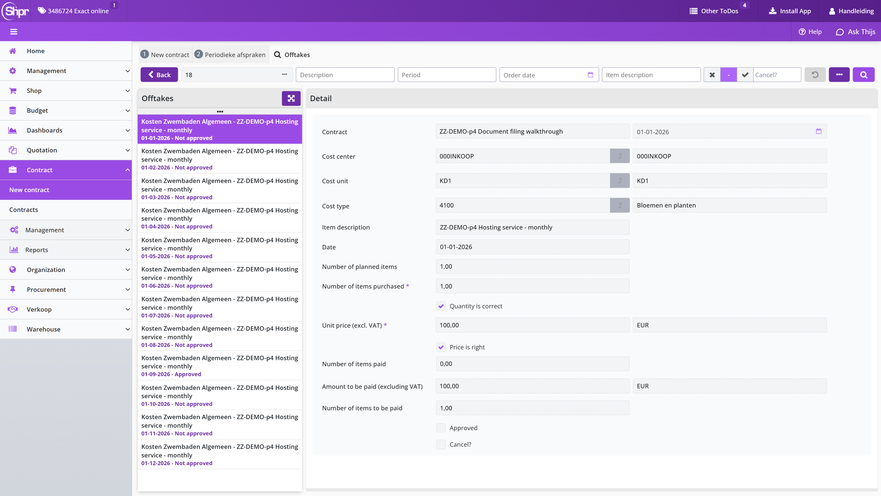881x496 pixels.
Task: Click the ellipsis above the Offtakes list
Action: click(220, 112)
